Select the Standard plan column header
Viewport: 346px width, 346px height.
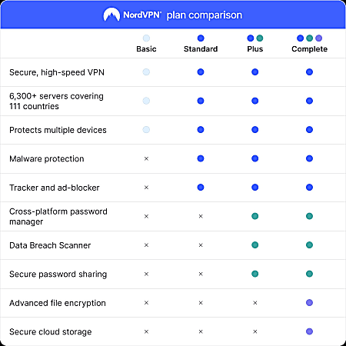(201, 49)
